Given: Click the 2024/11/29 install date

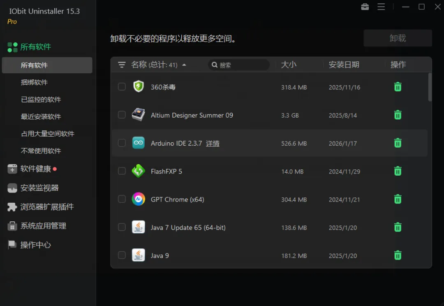Looking at the screenshot, I should click(345, 172).
